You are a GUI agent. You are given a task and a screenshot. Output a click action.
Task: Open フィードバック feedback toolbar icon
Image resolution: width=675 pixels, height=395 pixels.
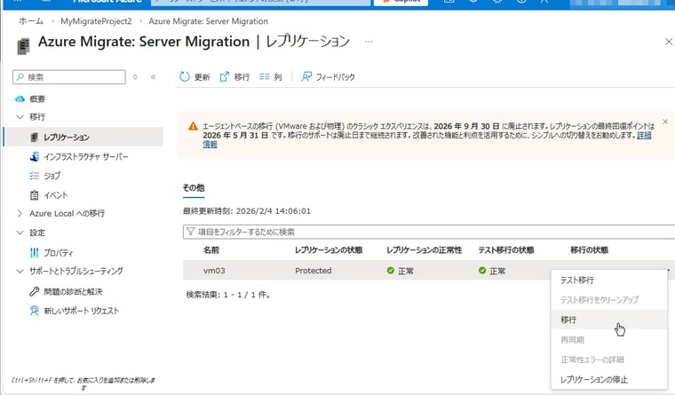[306, 76]
